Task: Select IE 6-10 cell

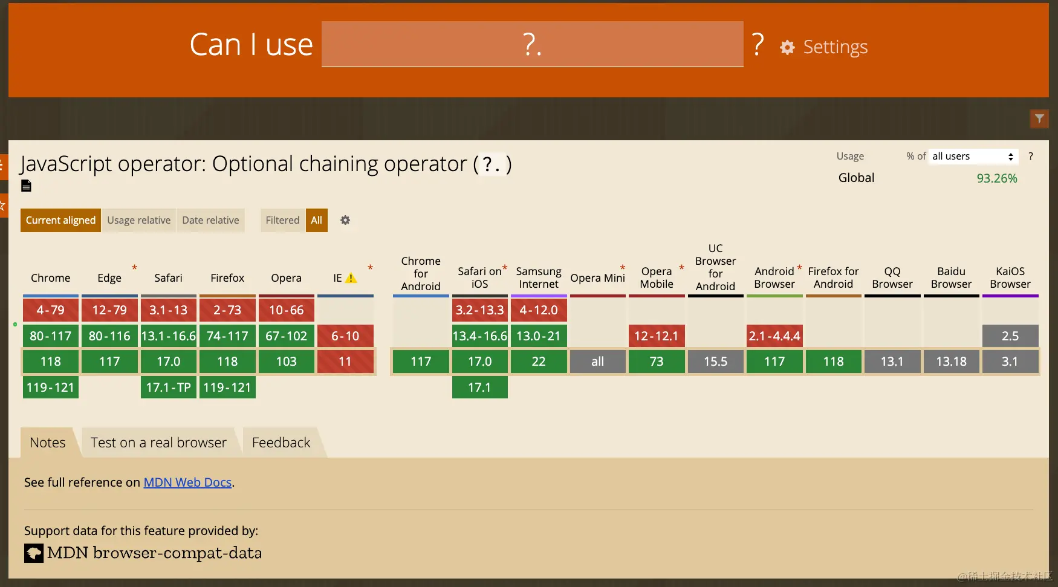Action: [x=345, y=336]
